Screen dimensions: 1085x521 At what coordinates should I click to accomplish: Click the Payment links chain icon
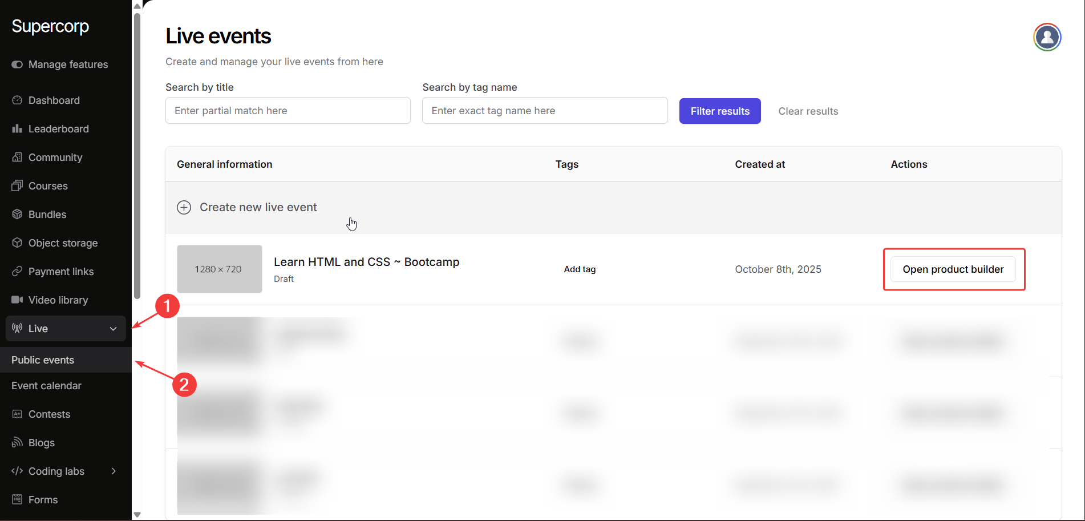(x=17, y=272)
